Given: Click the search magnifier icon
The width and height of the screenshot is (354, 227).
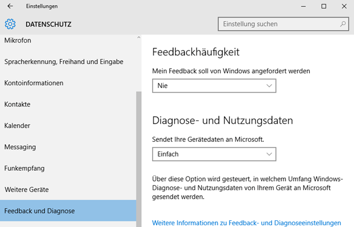Looking at the screenshot, I should point(343,24).
